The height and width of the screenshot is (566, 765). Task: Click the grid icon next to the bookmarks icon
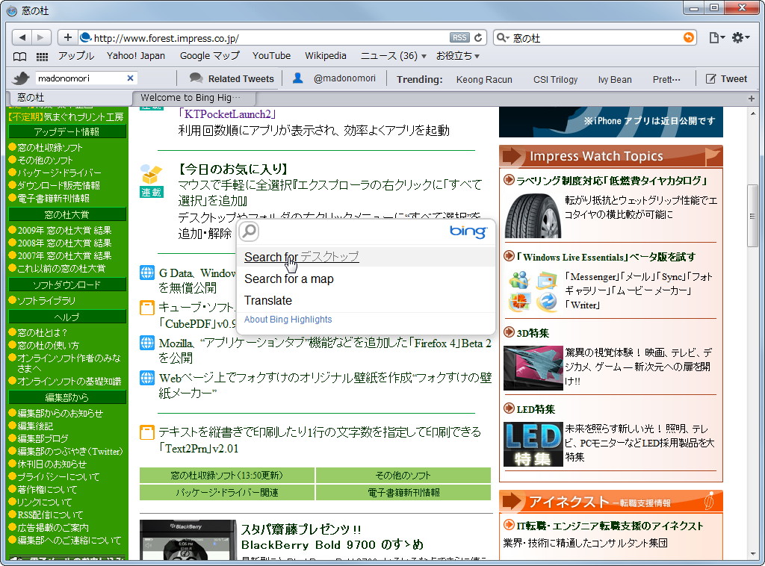(41, 56)
